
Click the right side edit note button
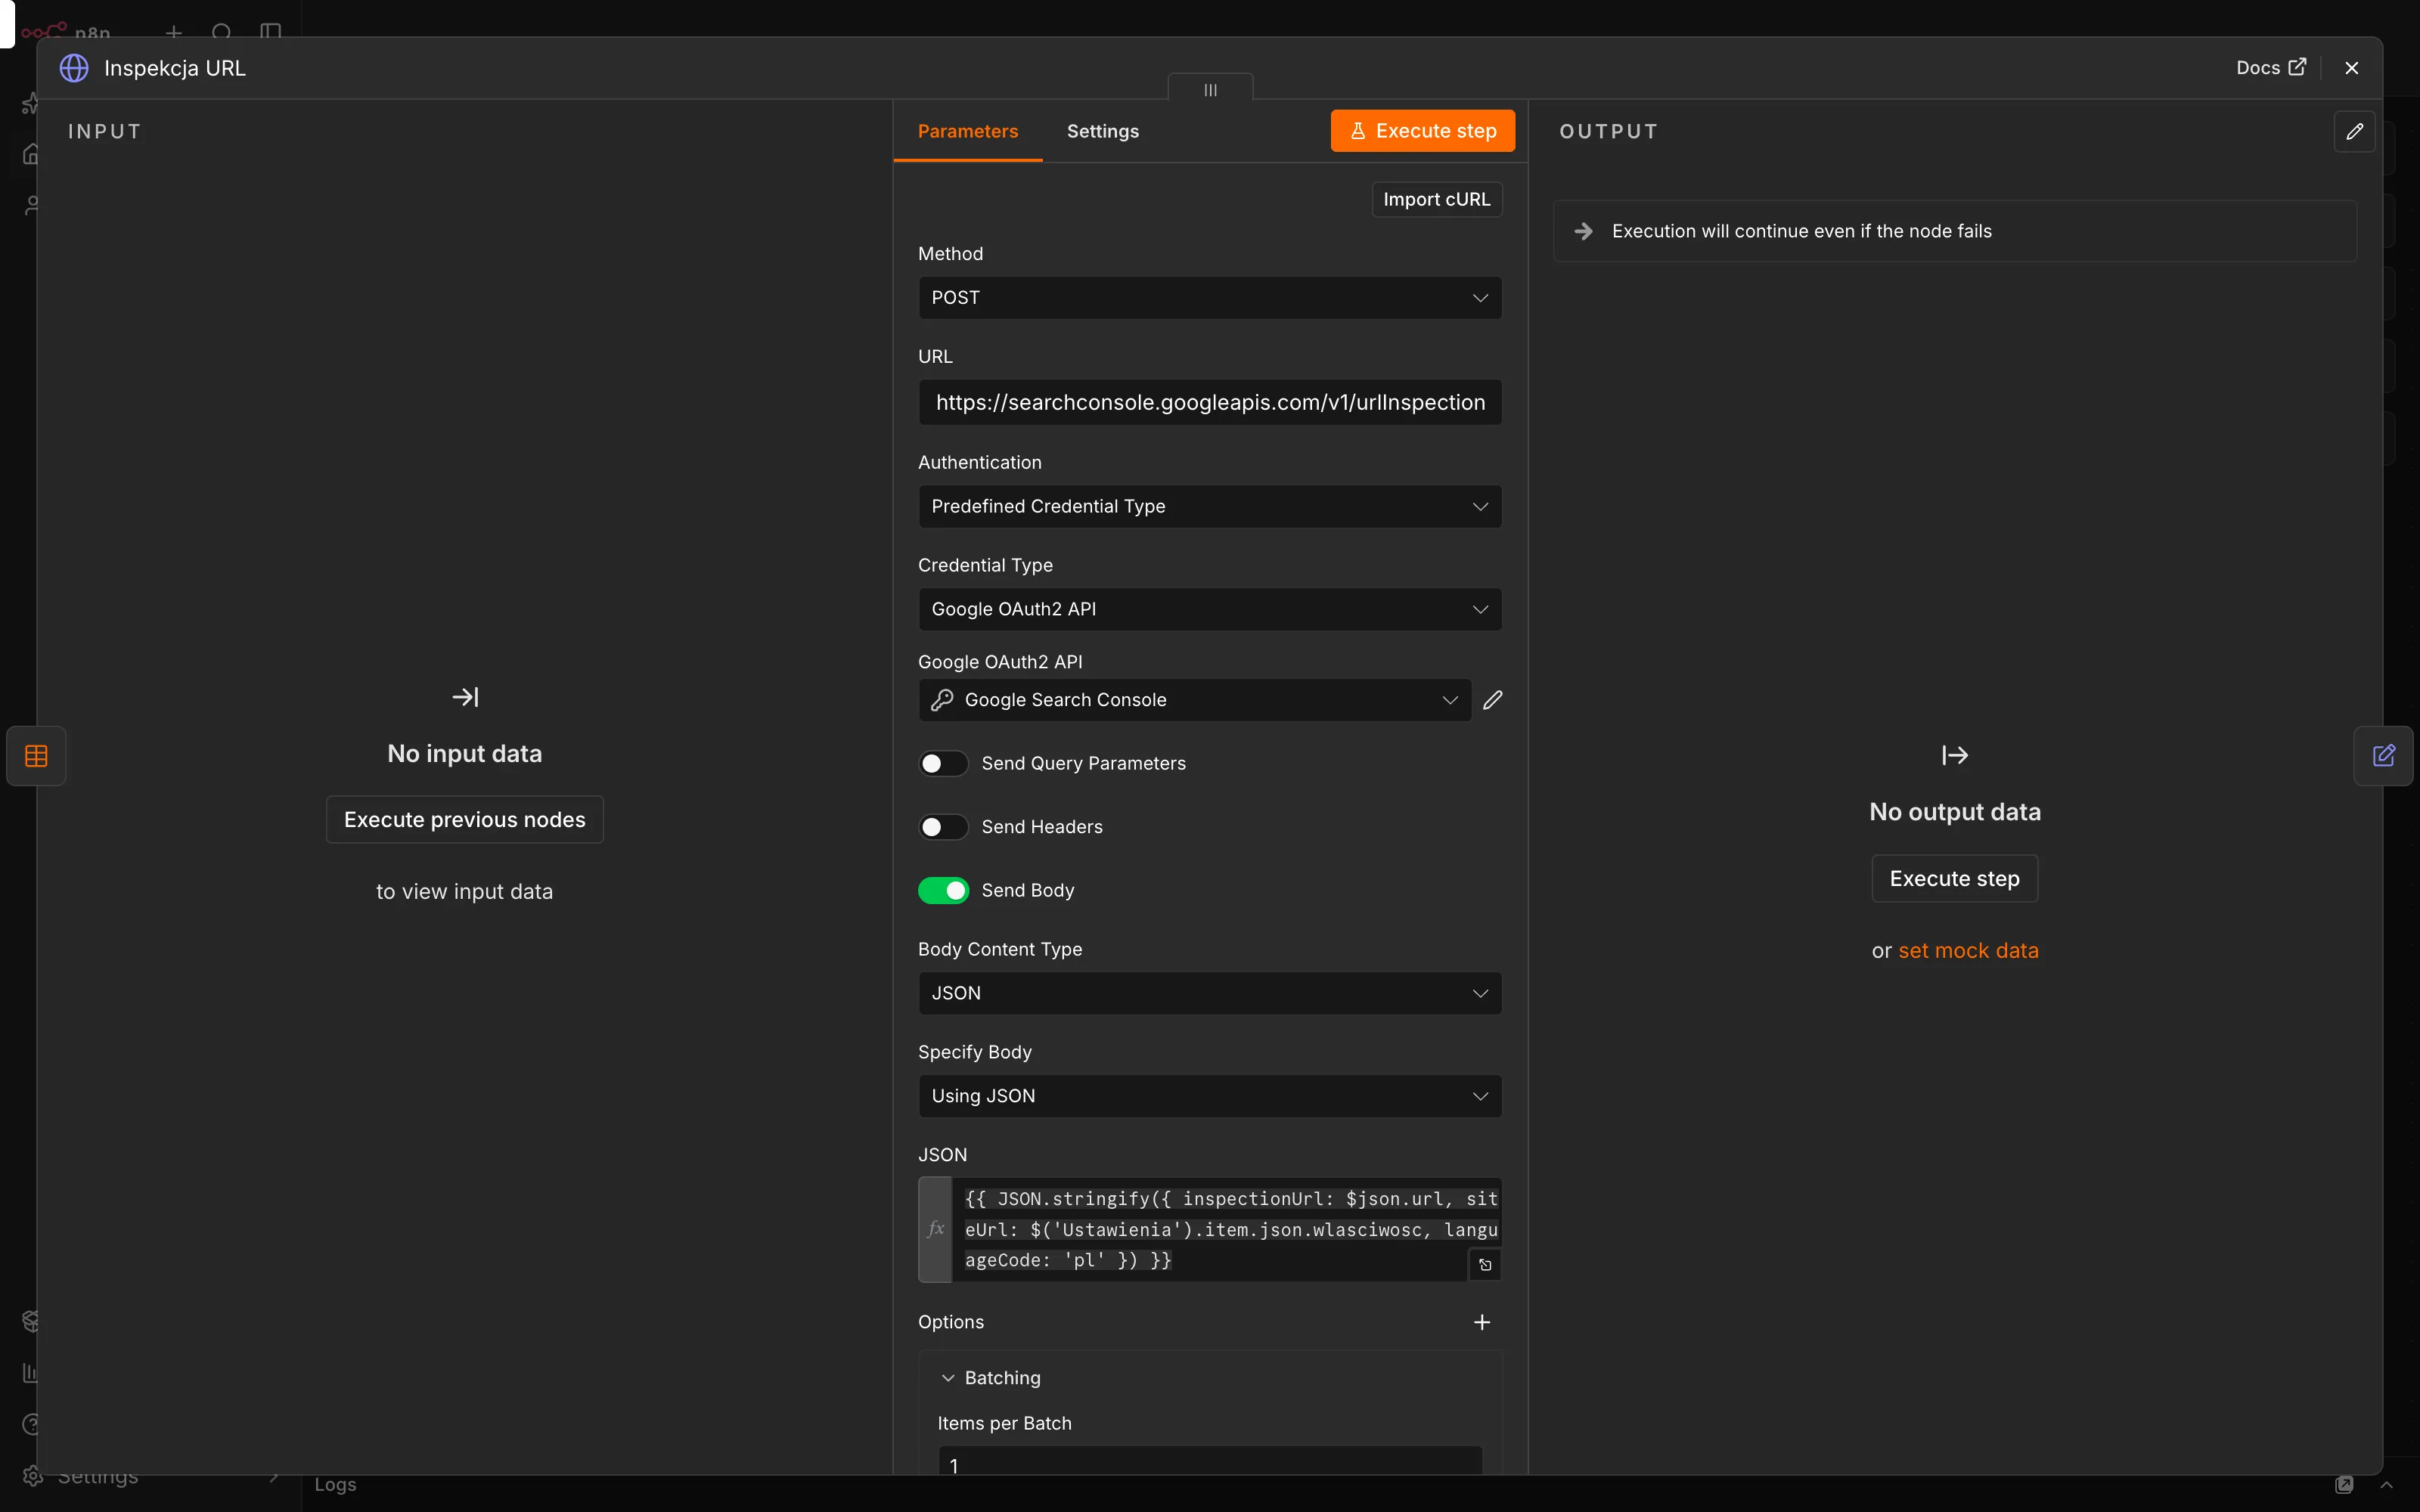pos(2383,756)
